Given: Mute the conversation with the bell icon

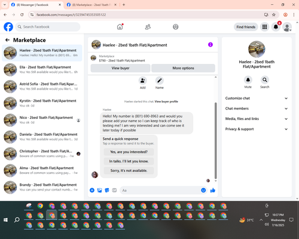Looking at the screenshot, I should (248, 80).
